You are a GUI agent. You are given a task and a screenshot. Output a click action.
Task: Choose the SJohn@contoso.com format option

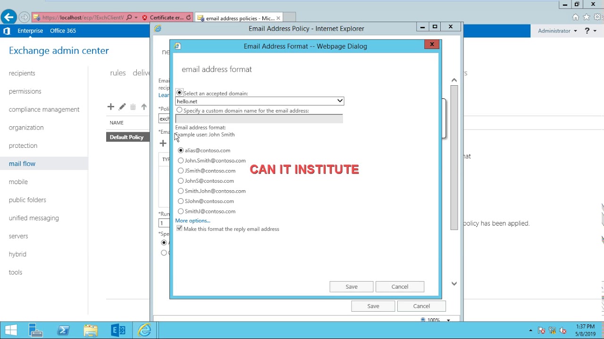[181, 201]
